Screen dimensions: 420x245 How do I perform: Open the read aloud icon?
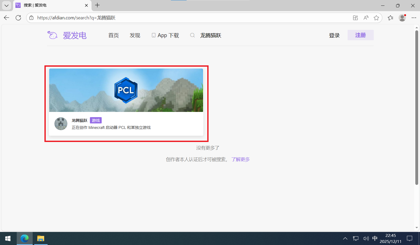366,18
